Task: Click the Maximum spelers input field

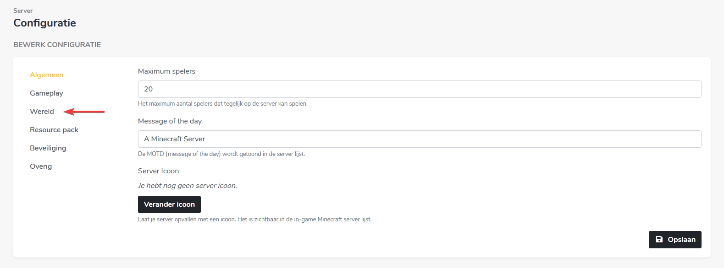Action: click(419, 89)
